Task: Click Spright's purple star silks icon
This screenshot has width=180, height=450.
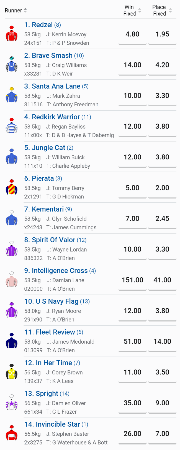Action: point(12,403)
